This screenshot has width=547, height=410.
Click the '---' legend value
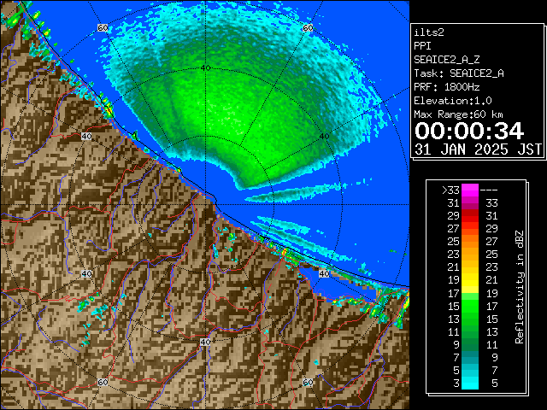point(489,190)
